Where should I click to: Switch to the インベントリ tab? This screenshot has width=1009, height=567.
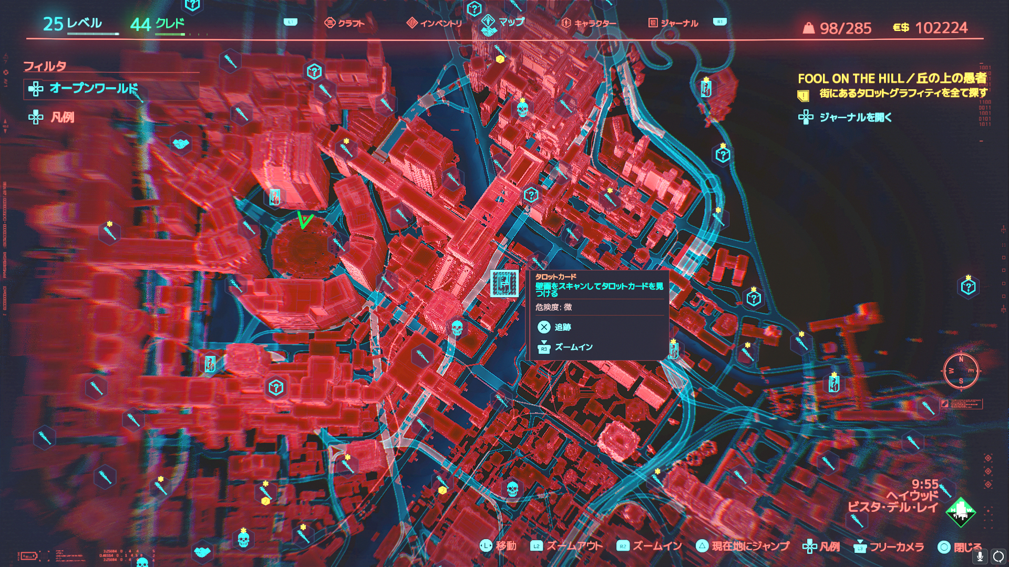point(434,23)
